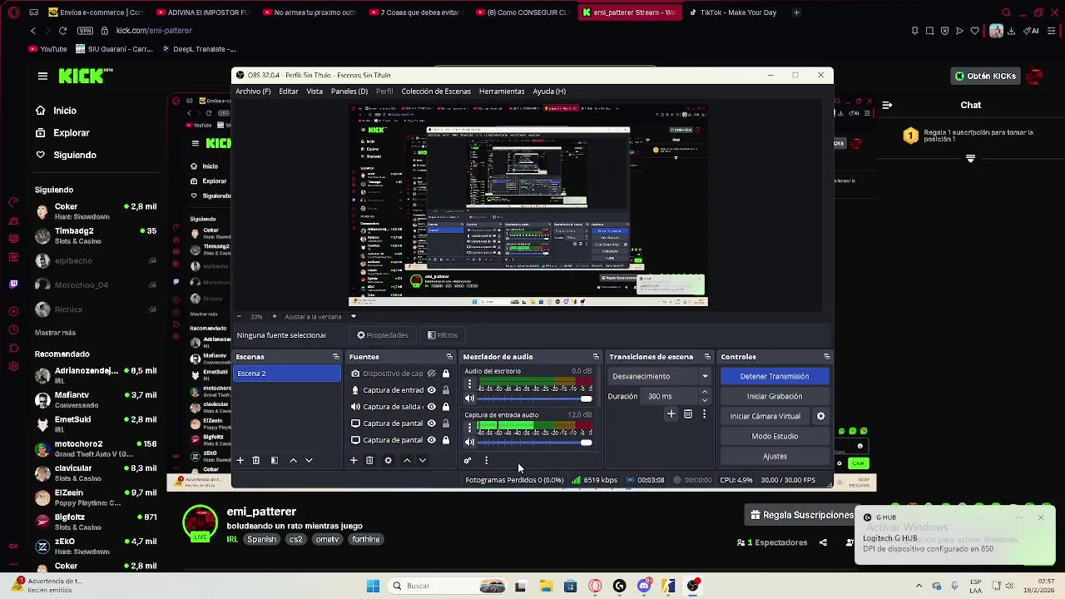The height and width of the screenshot is (599, 1065).
Task: Open transition properties dots menu
Action: (704, 413)
